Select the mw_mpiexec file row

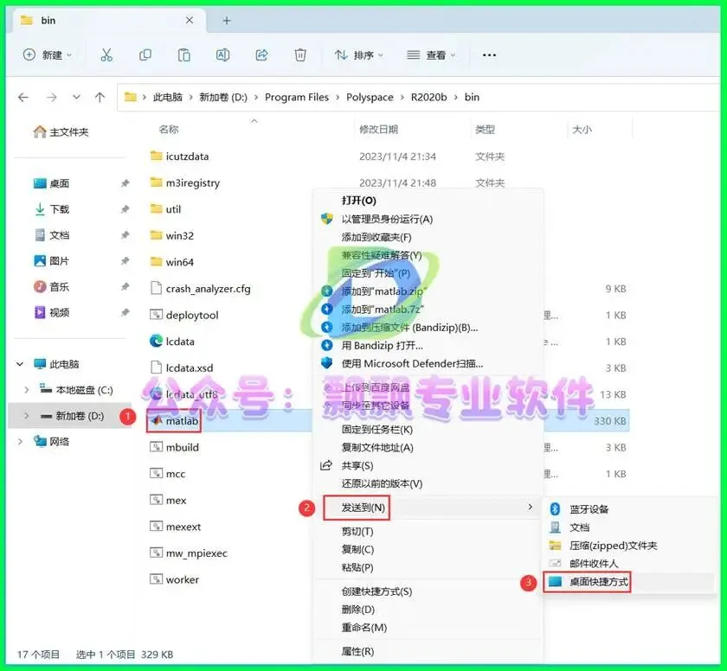pos(189,553)
